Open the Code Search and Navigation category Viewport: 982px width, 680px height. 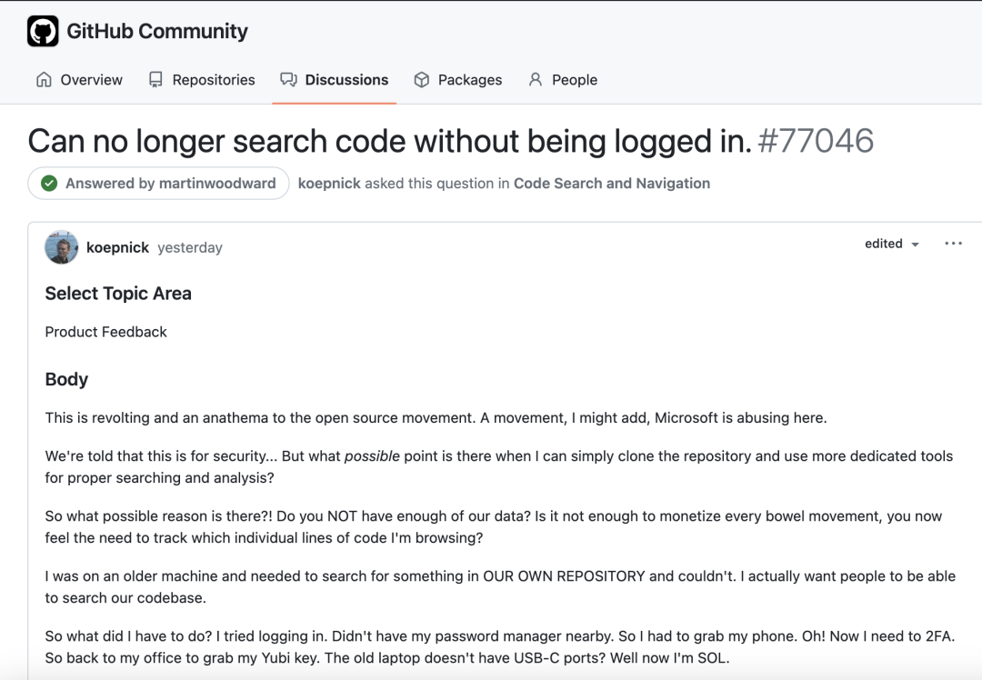[x=612, y=184]
